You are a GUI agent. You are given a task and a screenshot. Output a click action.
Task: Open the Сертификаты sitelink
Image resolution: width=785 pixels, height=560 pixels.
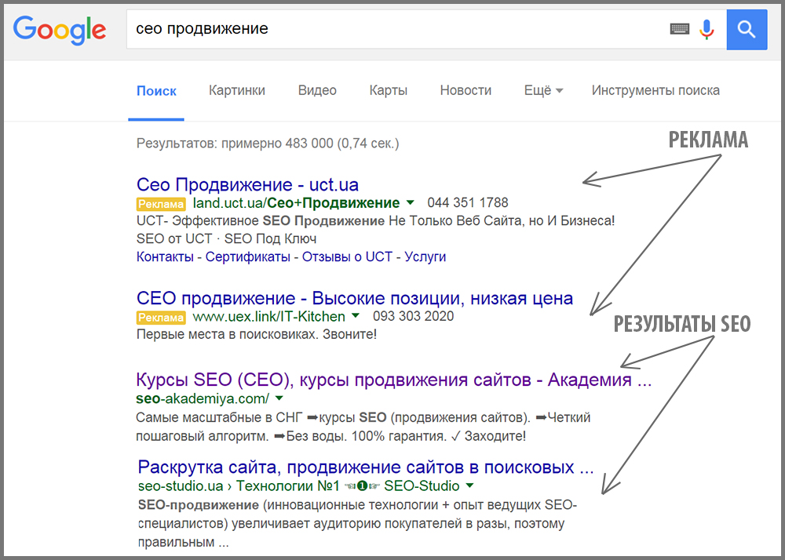[247, 256]
